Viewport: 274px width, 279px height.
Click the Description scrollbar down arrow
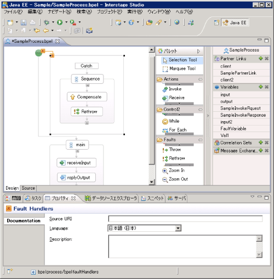[x=259, y=255]
